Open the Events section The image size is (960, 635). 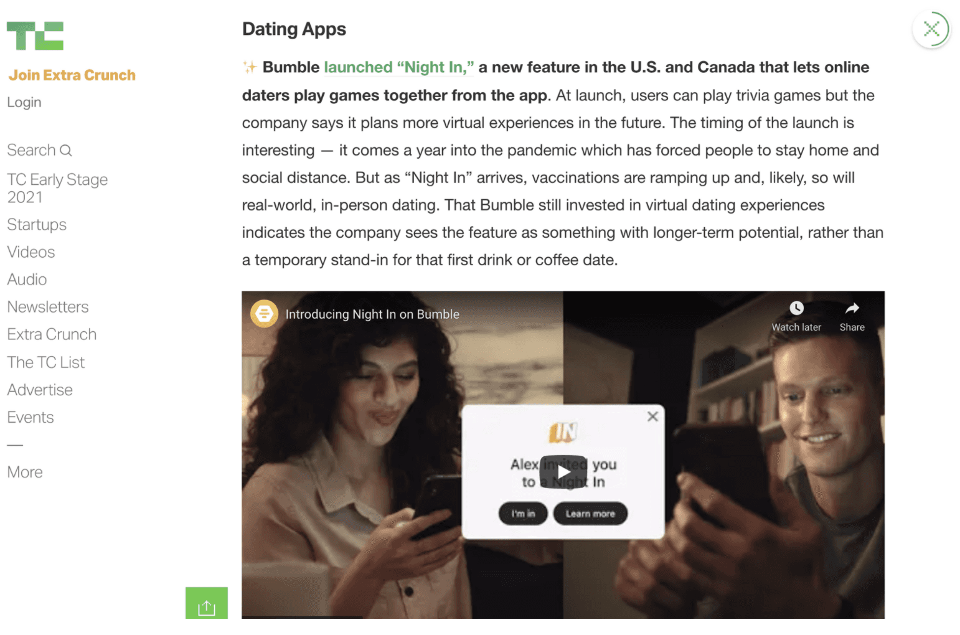click(31, 417)
